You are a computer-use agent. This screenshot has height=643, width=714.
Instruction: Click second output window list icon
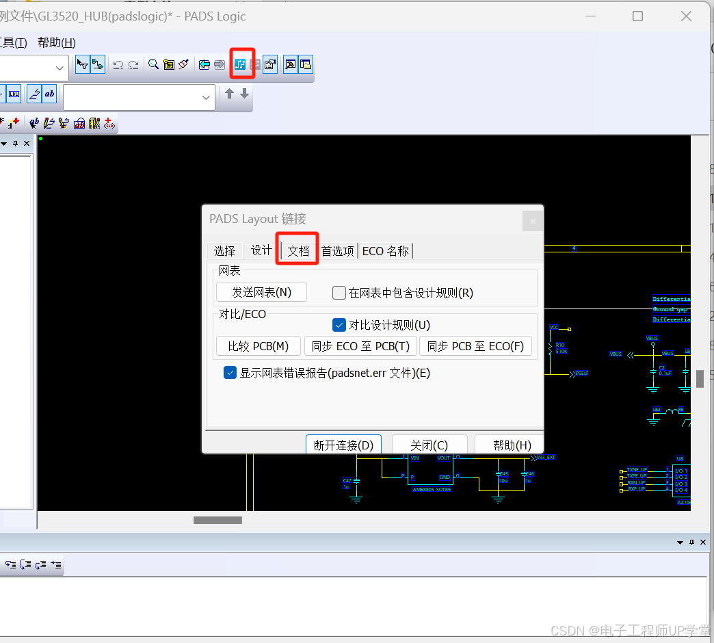coord(25,564)
